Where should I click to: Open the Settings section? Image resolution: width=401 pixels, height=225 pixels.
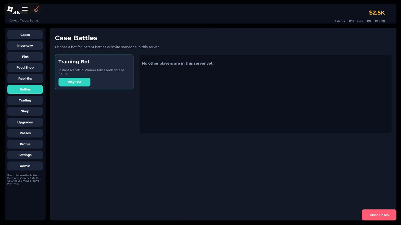tap(25, 155)
